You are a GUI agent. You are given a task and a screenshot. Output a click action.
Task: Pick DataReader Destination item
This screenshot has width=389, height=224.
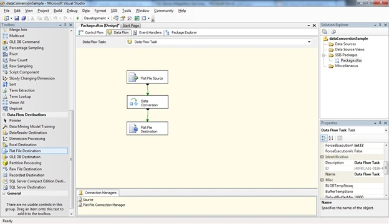tap(28, 133)
